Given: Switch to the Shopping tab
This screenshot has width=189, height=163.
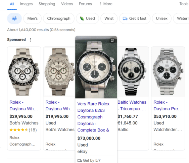Looking at the screenshot, I should click(x=47, y=4).
